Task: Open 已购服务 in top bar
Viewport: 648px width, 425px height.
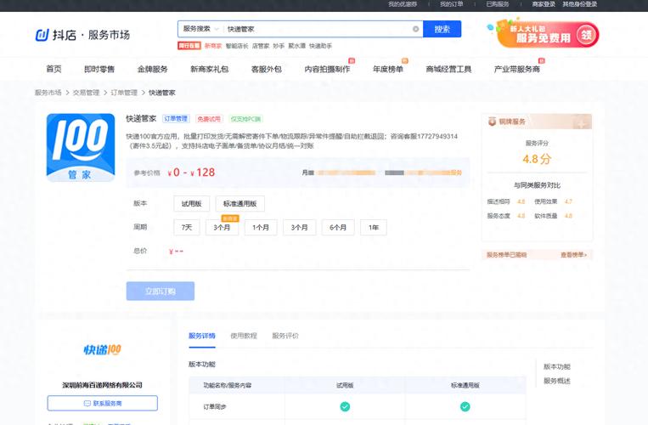Action: point(498,4)
